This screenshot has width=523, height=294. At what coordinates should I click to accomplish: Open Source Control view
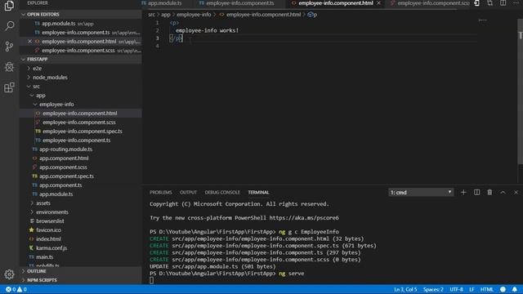pyautogui.click(x=9, y=47)
